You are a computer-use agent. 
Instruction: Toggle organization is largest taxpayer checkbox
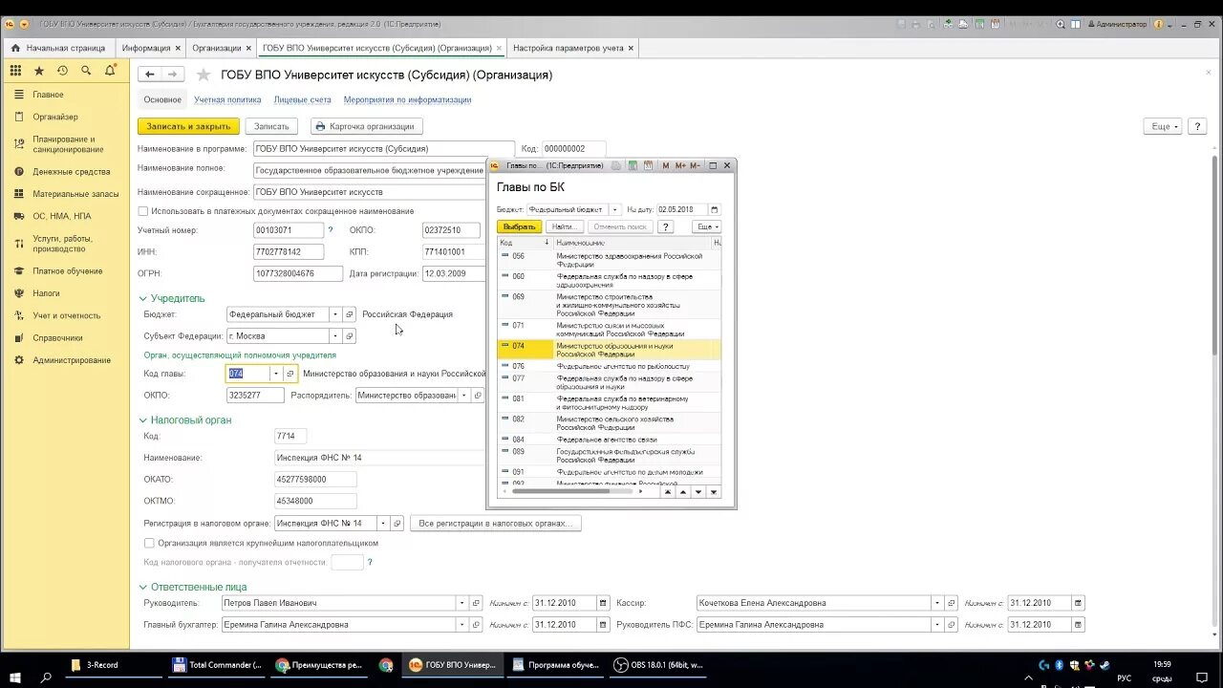[149, 543]
